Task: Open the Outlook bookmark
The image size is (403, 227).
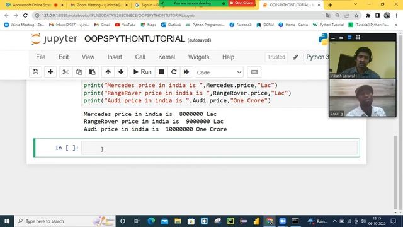Action: tap(171, 25)
